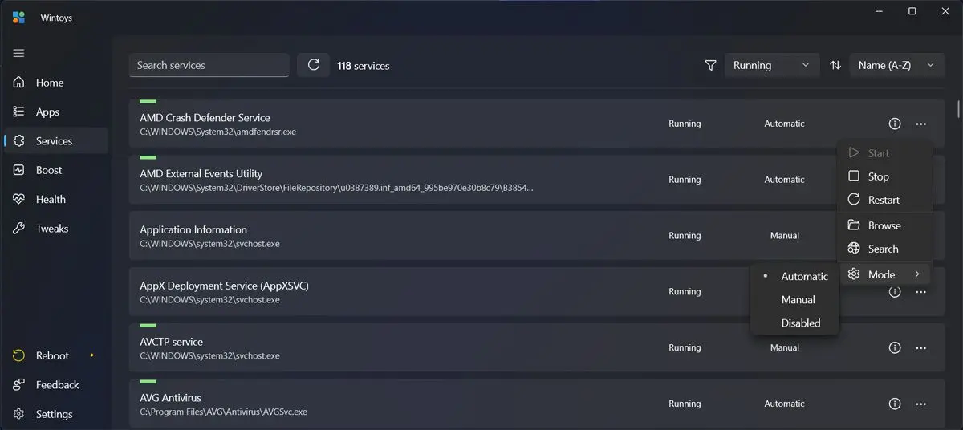This screenshot has width=963, height=430.
Task: Open the Running filter dropdown
Action: 771,65
